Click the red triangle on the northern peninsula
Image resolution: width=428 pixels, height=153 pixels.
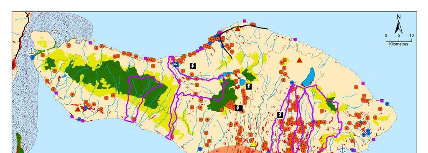coord(237,29)
